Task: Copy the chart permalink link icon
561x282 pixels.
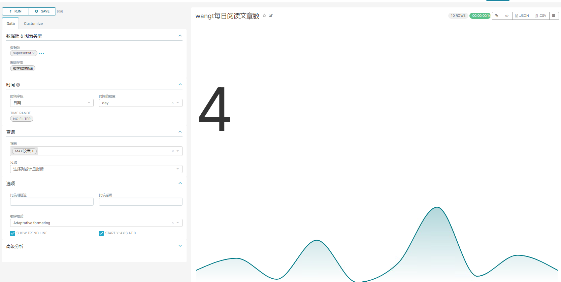Action: 497,16
